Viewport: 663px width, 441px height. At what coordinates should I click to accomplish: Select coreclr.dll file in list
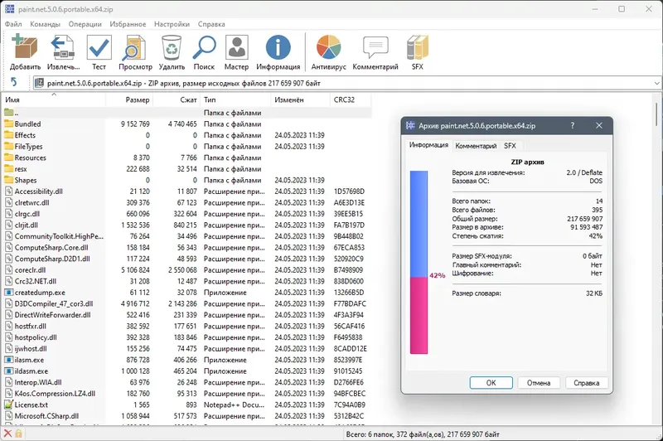coord(186,269)
